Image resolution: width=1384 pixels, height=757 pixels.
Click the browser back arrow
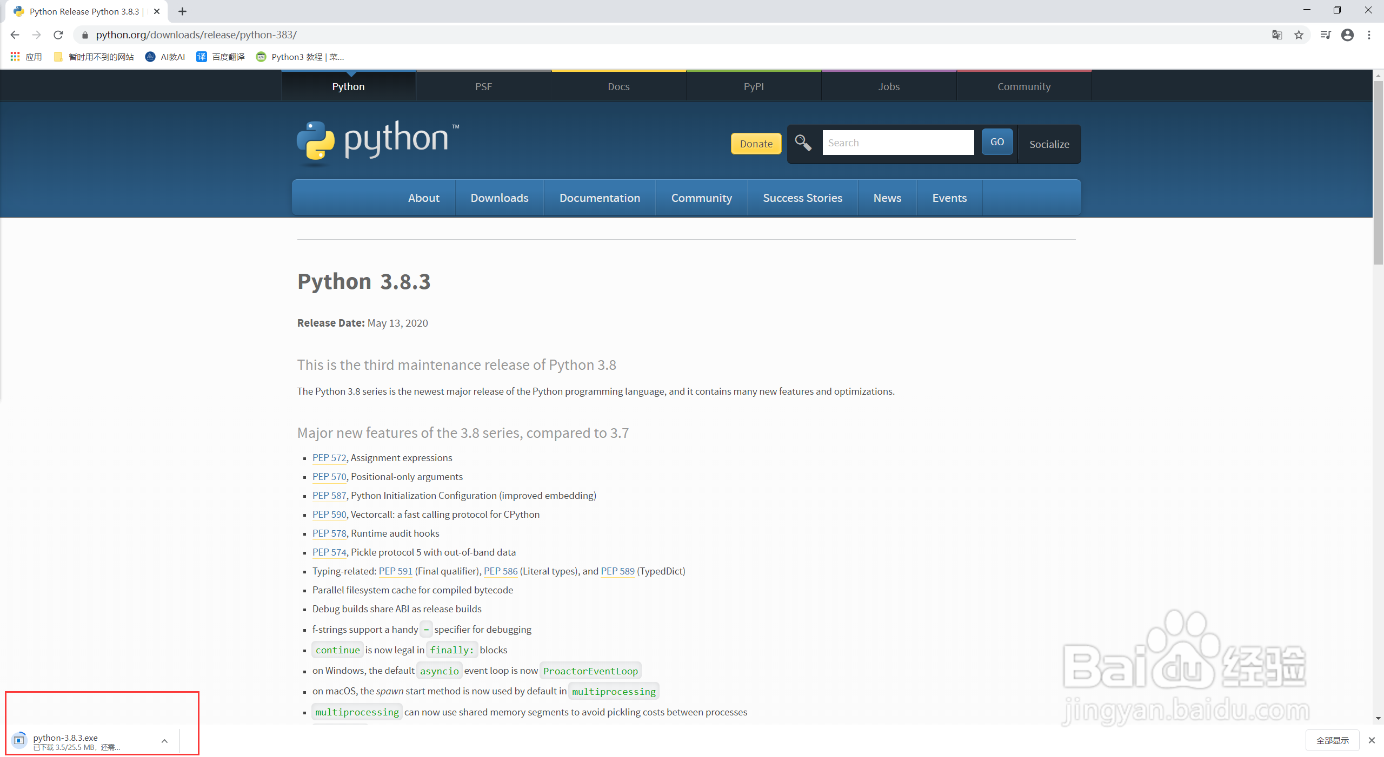(x=15, y=35)
